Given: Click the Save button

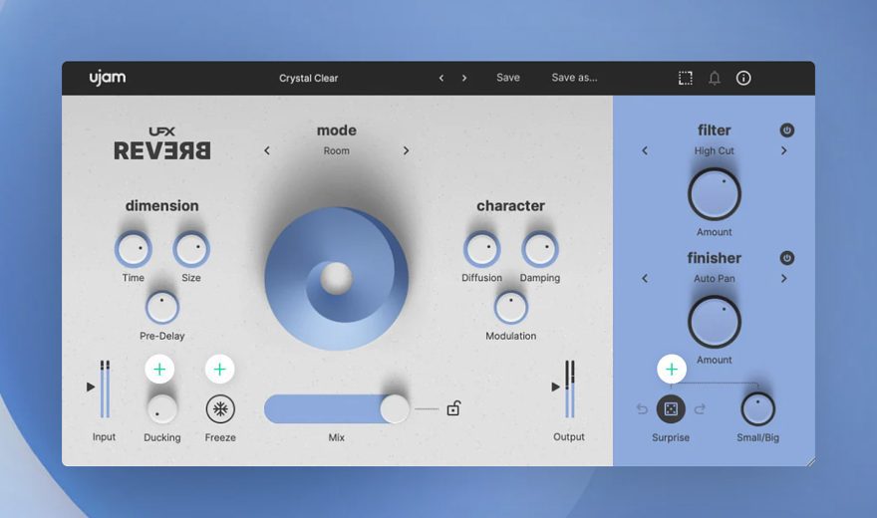Looking at the screenshot, I should [508, 78].
